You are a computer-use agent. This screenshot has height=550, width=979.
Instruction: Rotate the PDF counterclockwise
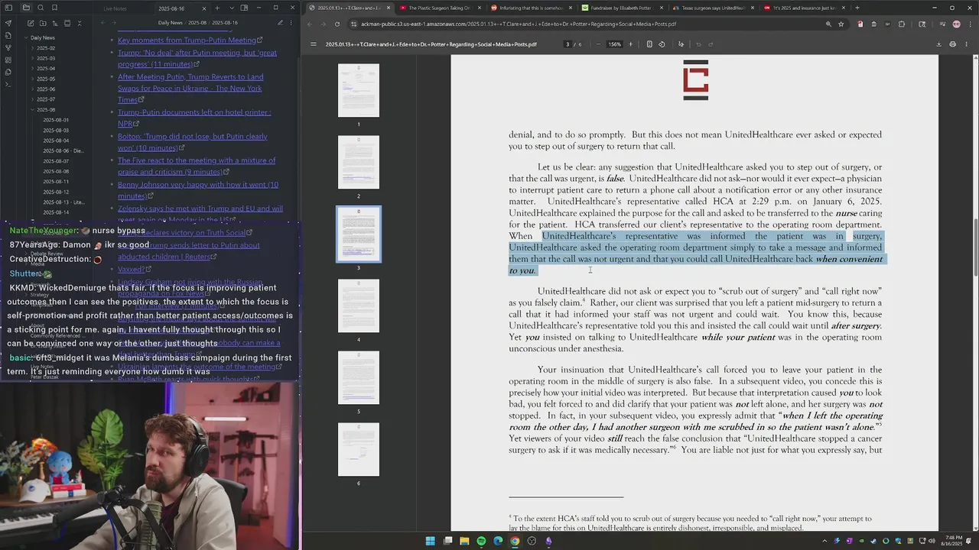662,44
